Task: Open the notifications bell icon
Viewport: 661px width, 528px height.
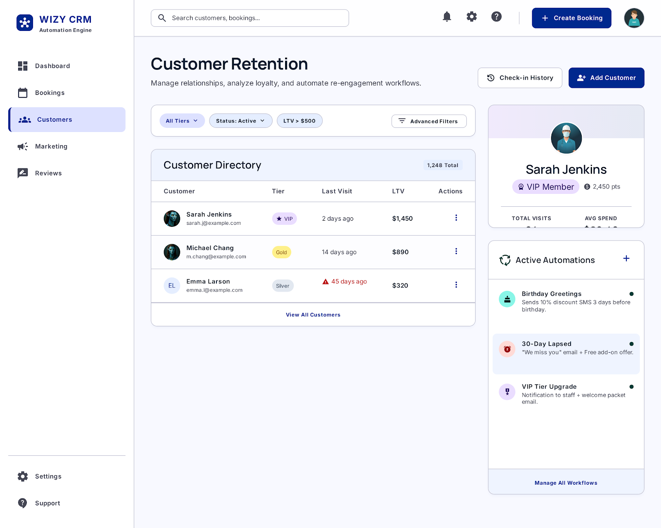Action: 447,17
